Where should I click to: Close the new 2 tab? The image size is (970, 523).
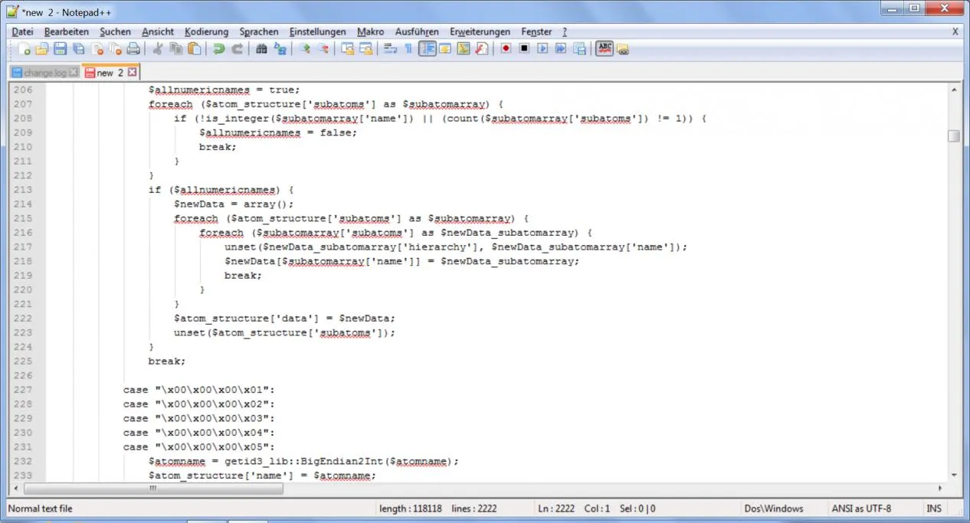(x=132, y=72)
